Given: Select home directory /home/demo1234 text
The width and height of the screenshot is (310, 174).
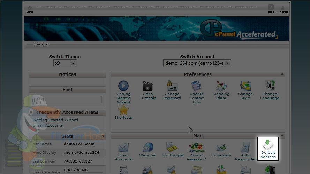Looking at the screenshot, I should coord(82,152).
